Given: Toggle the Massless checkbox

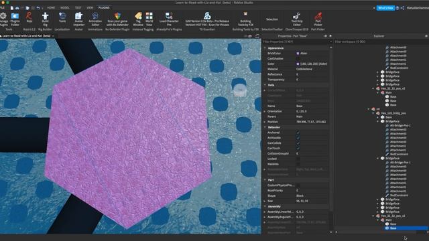Looking at the screenshot, I should (x=298, y=164).
